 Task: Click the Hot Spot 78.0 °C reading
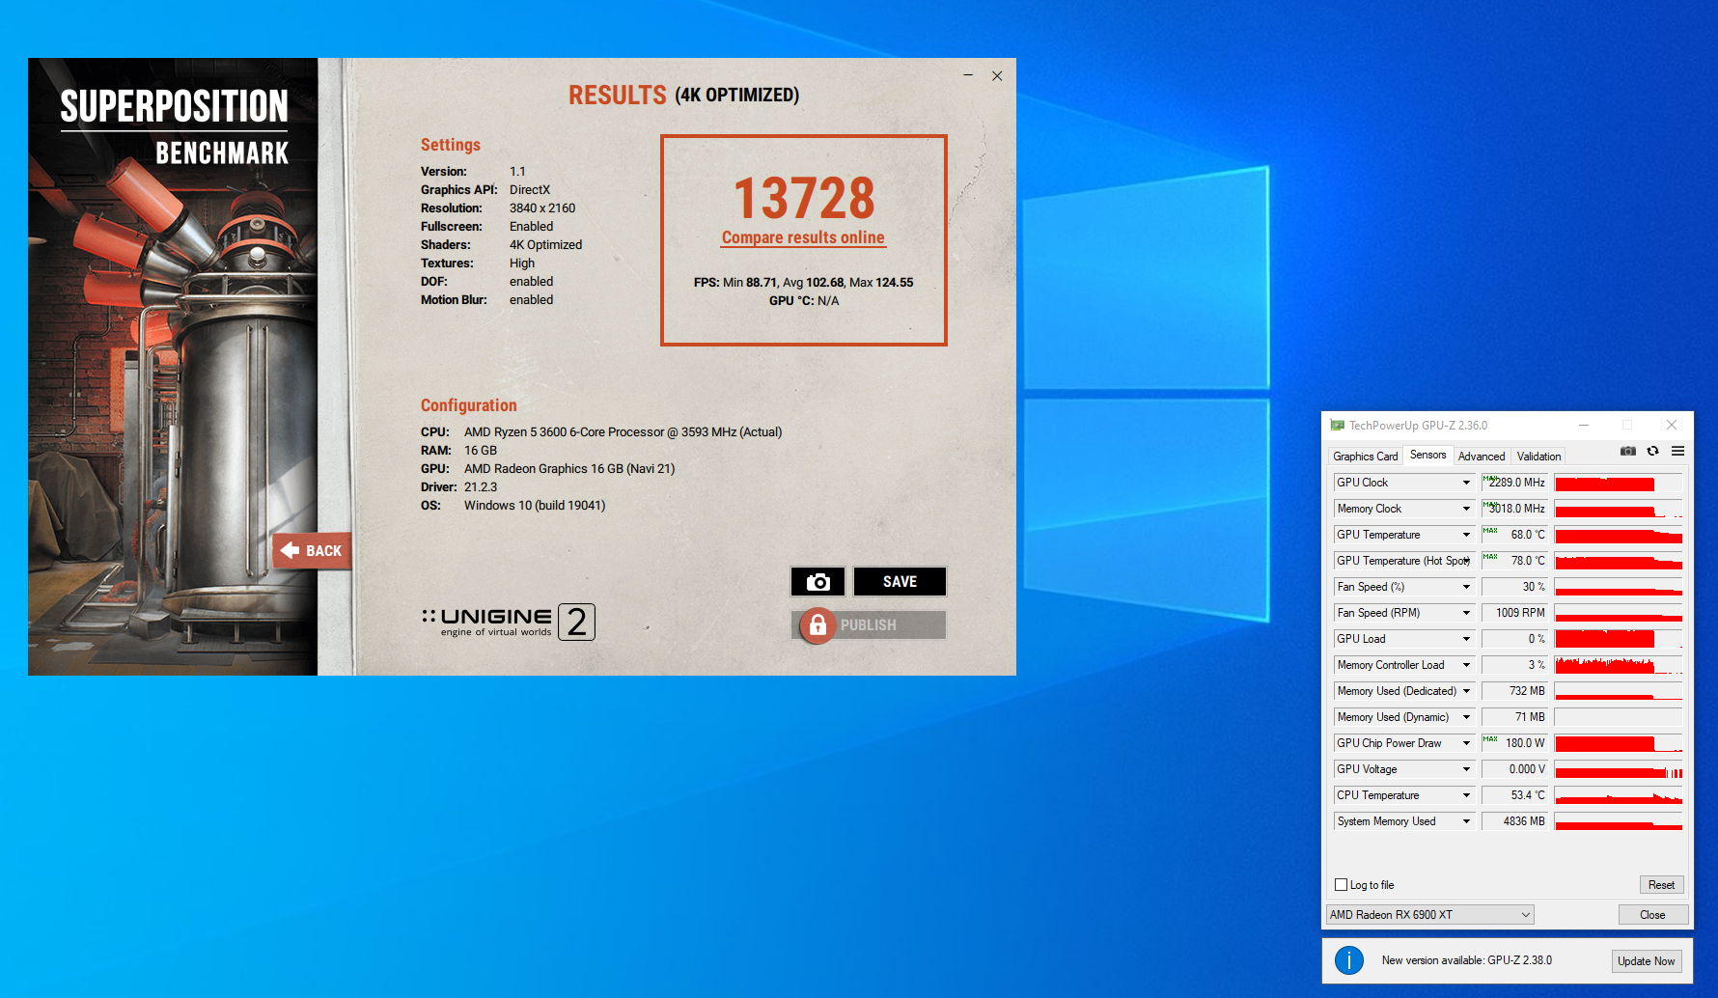click(x=1514, y=561)
